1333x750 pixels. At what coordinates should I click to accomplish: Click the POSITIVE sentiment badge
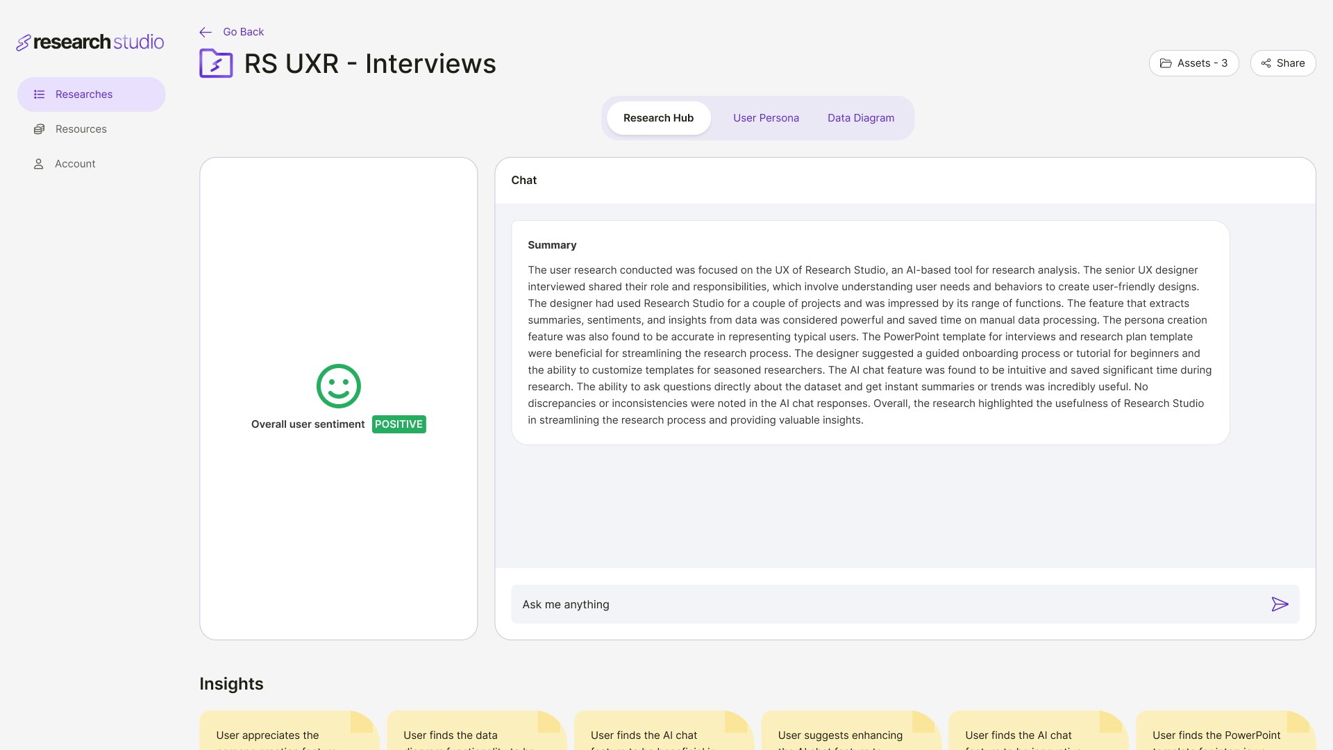tap(399, 424)
